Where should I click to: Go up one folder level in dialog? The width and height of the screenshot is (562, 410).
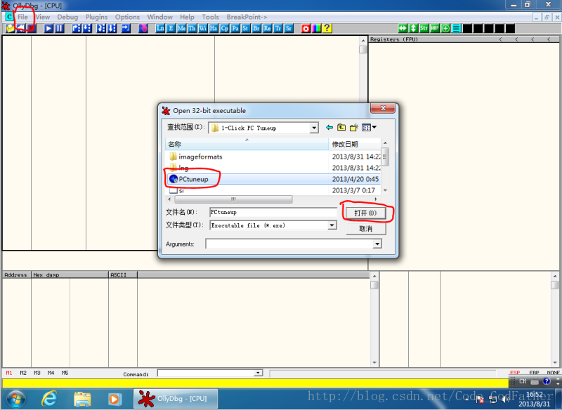341,128
